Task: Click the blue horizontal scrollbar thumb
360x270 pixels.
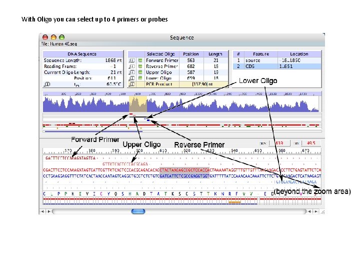Action: point(138,211)
